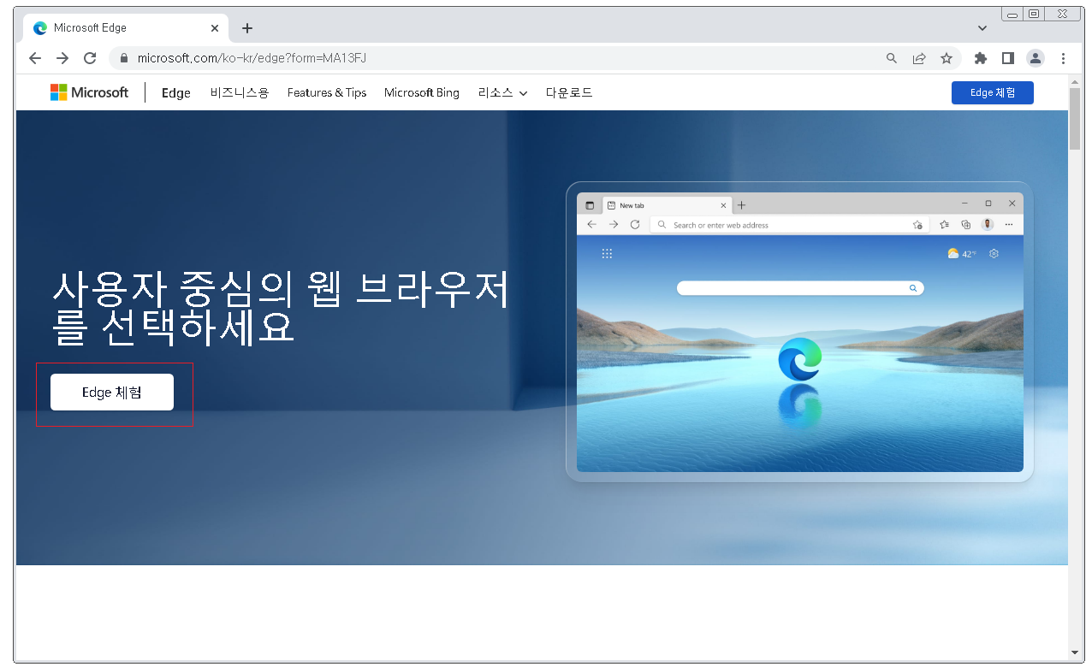Open Chrome's three-dot menu

pos(1063,58)
